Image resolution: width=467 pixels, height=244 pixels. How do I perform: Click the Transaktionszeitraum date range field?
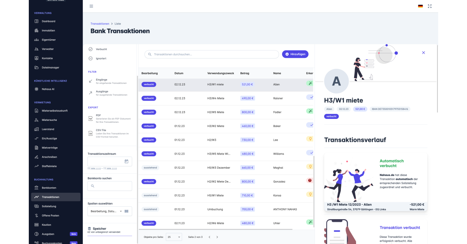(x=110, y=161)
